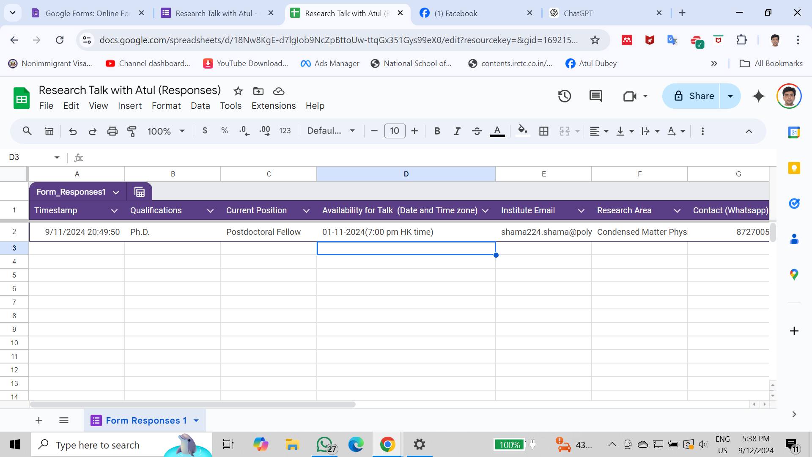Open the more toolbar options menu

pyautogui.click(x=702, y=131)
